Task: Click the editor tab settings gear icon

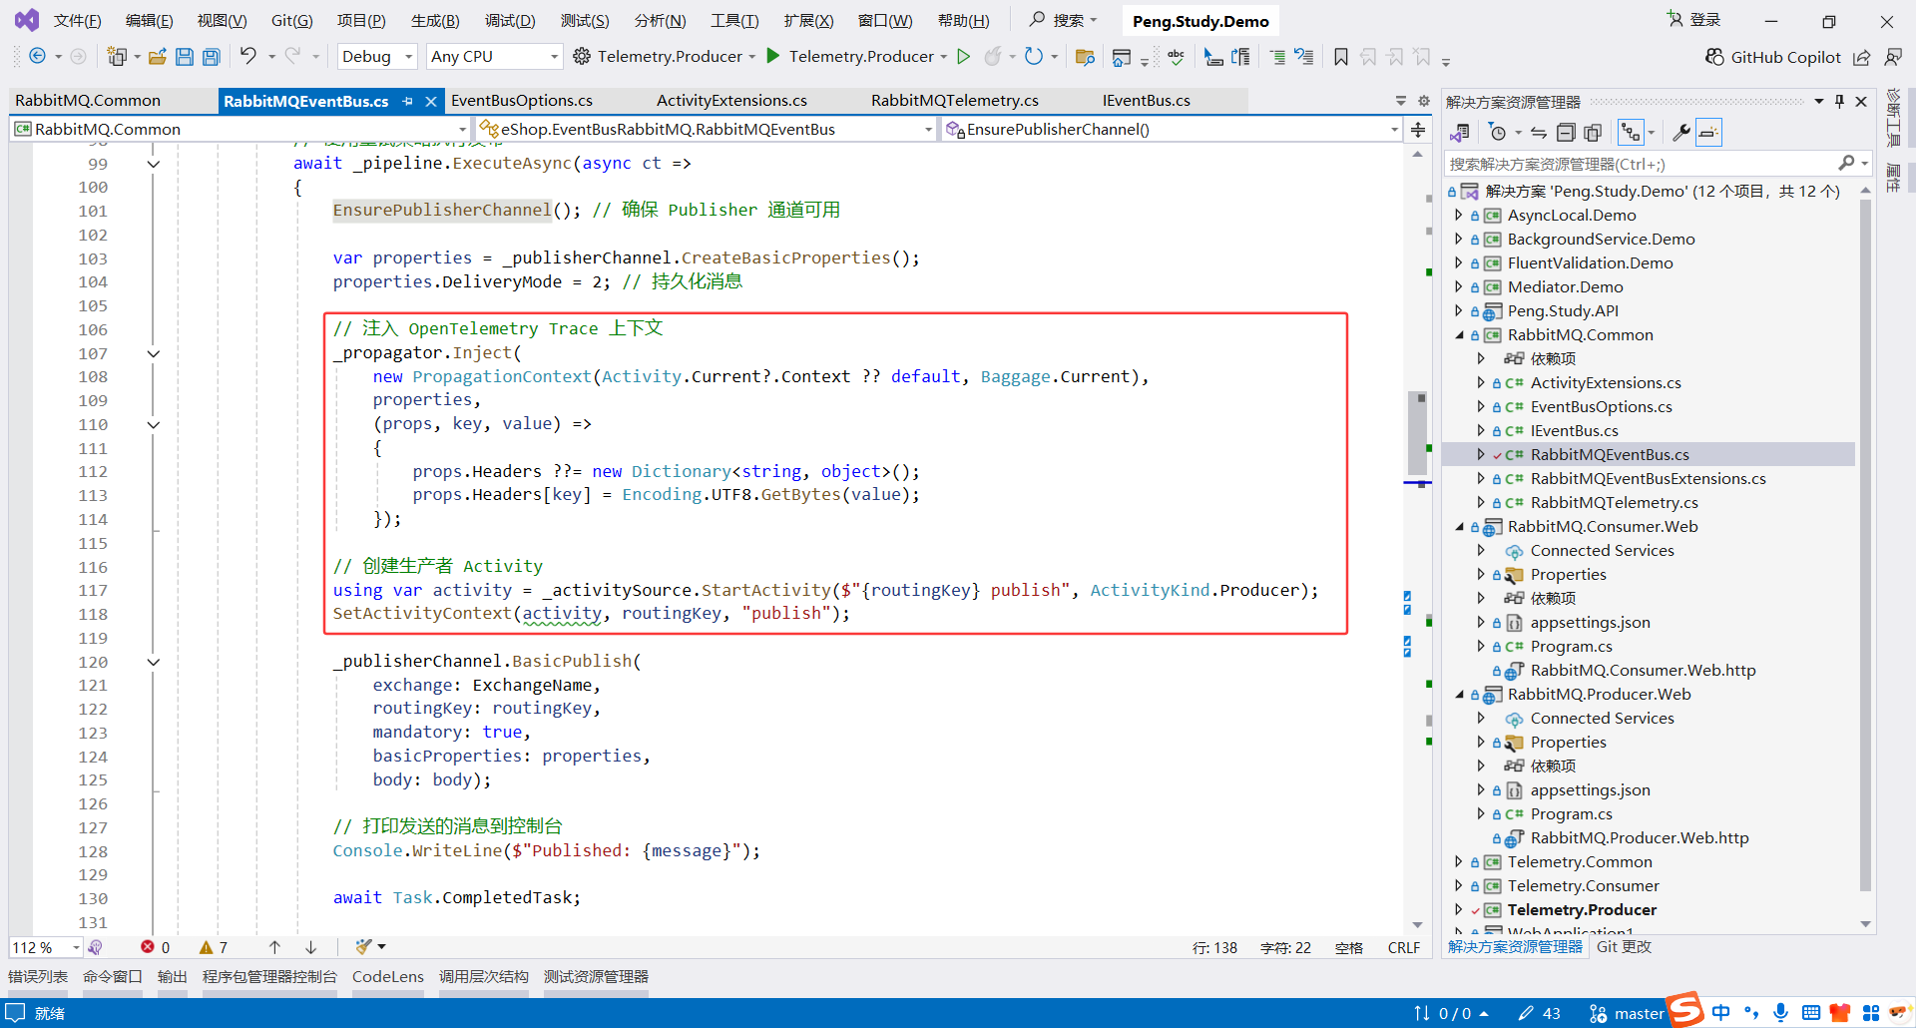Action: [1424, 101]
